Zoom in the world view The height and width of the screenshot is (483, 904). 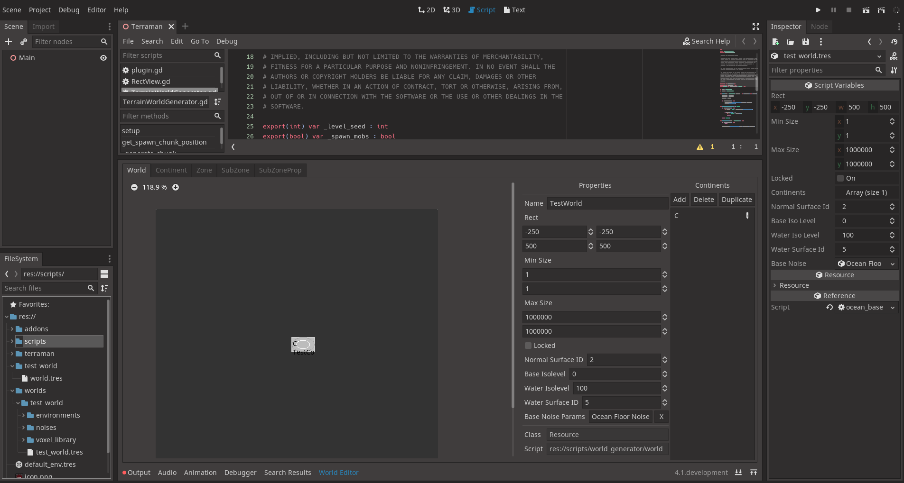click(176, 187)
